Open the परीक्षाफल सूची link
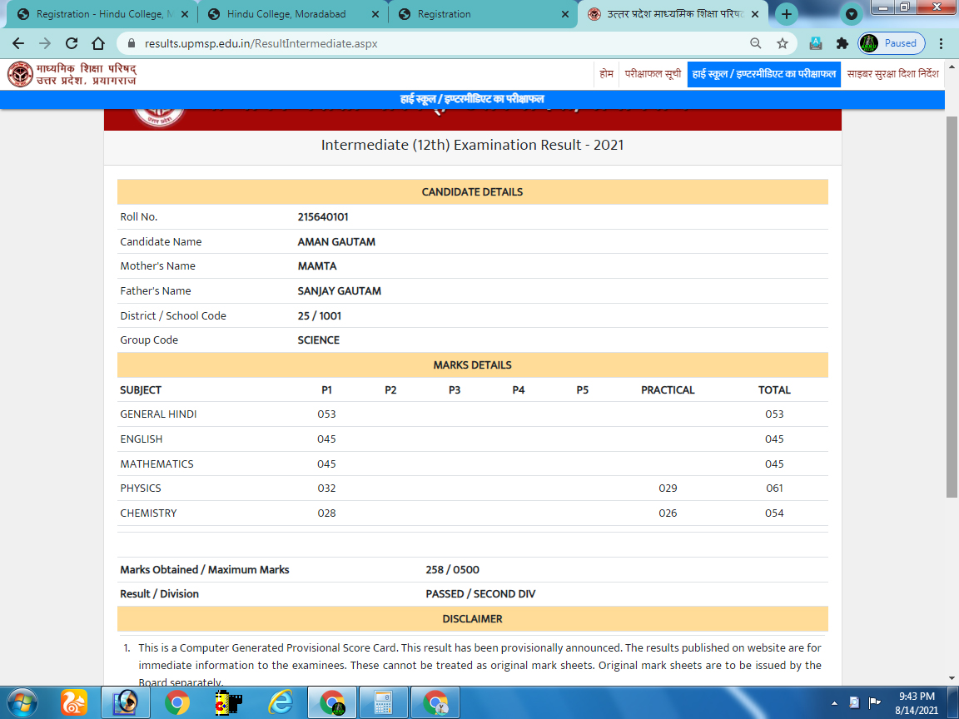Screen dimensions: 959x719 coord(653,74)
